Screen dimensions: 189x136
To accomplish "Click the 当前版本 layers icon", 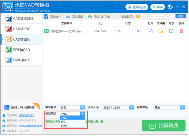I will coord(4,131).
